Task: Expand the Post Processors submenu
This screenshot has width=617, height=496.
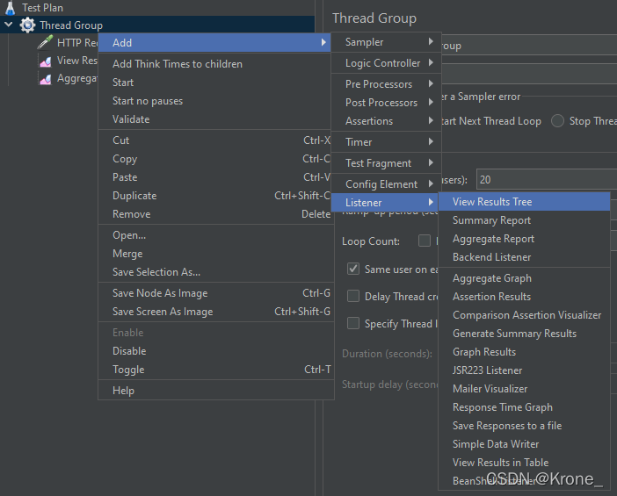Action: [x=387, y=103]
